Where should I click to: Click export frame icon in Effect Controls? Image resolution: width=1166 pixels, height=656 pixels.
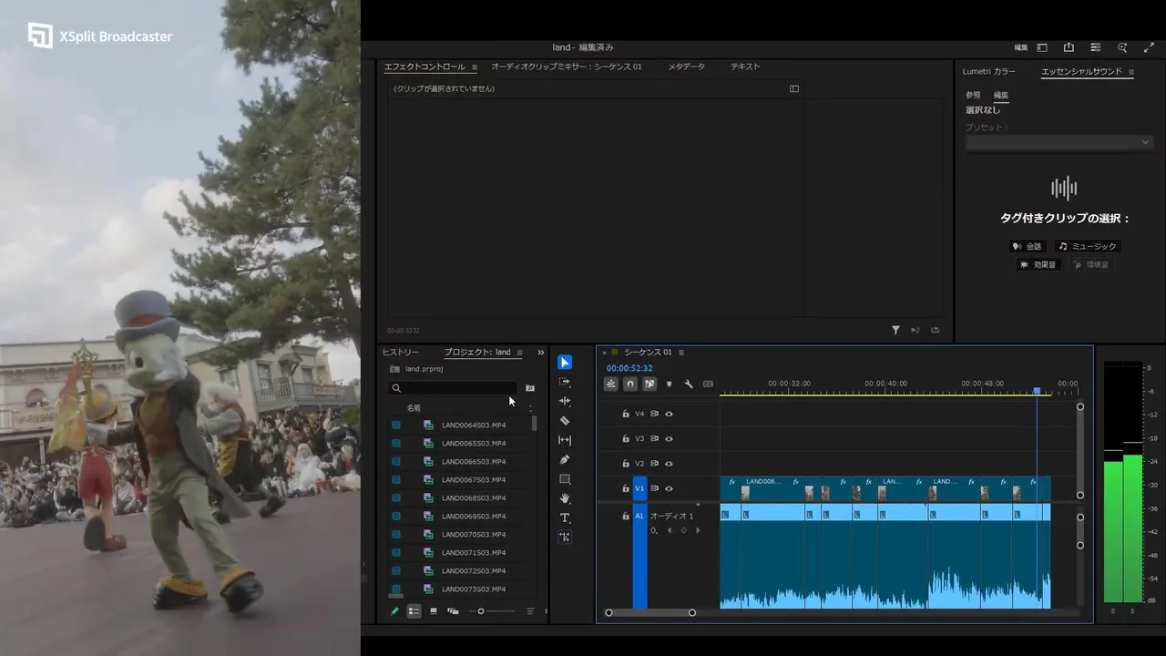click(x=936, y=331)
